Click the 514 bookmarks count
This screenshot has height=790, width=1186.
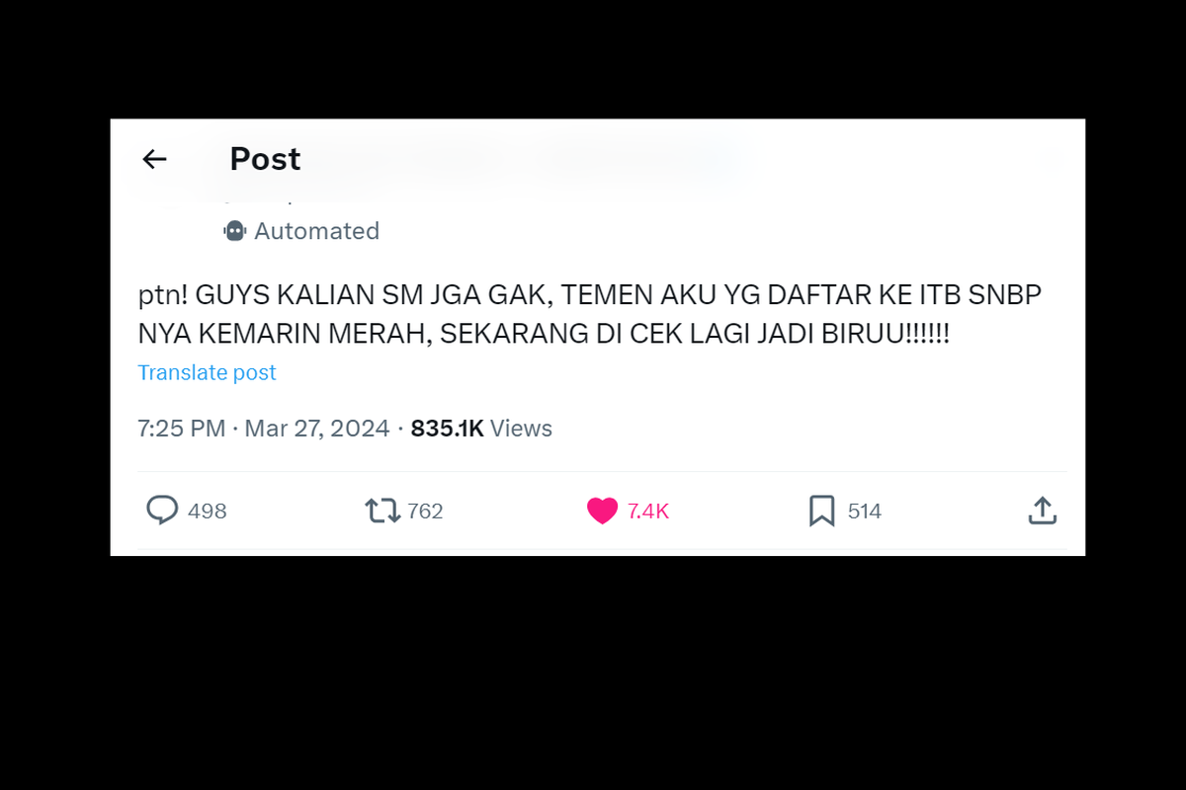pyautogui.click(x=865, y=512)
